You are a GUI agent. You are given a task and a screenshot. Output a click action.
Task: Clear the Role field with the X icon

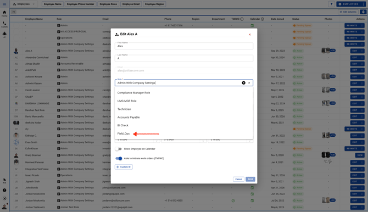(244, 83)
